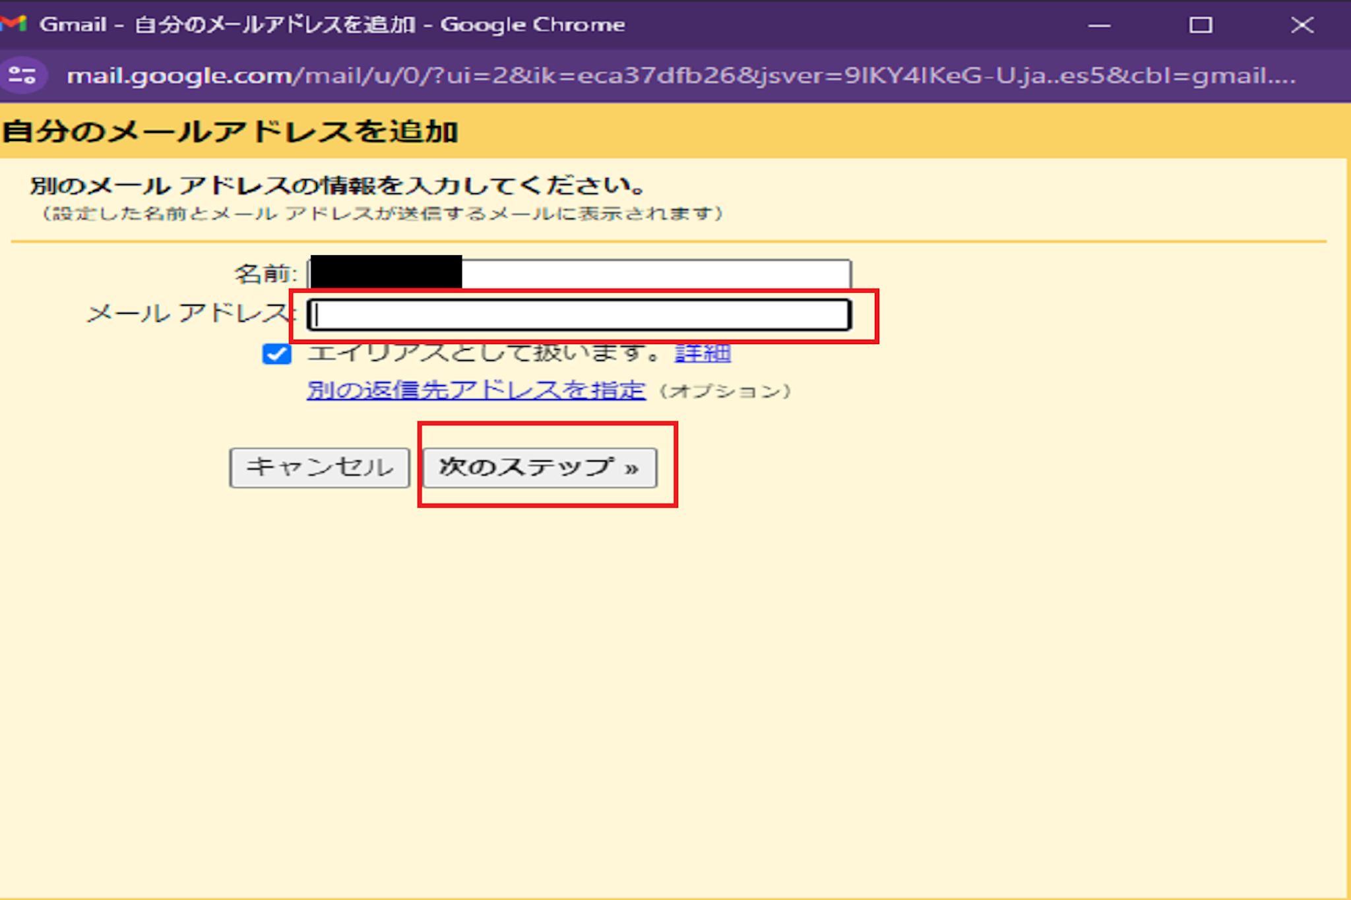
Task: Open the site information icon beside URL
Action: click(23, 75)
